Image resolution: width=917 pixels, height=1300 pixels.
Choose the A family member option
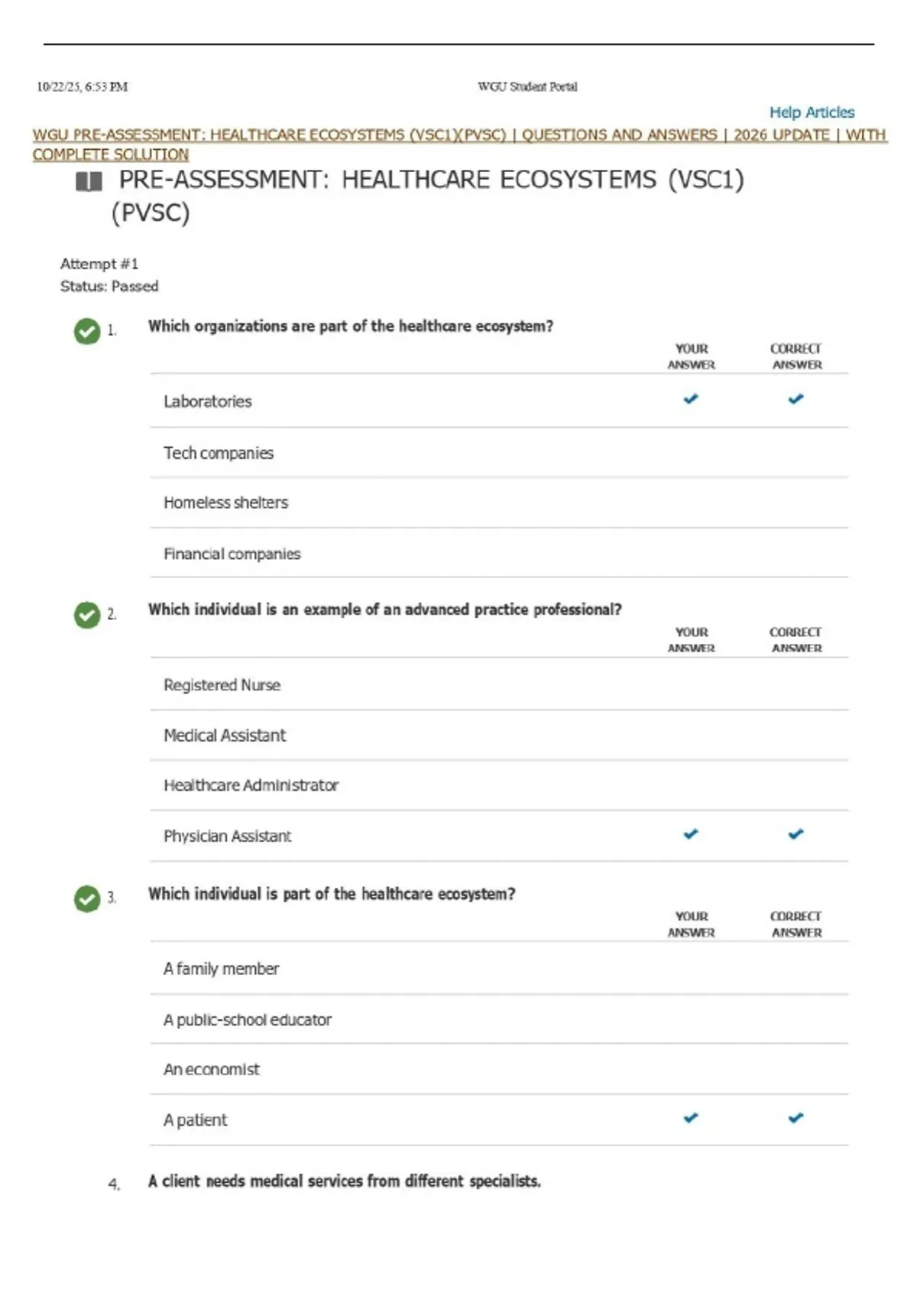[x=499, y=968]
